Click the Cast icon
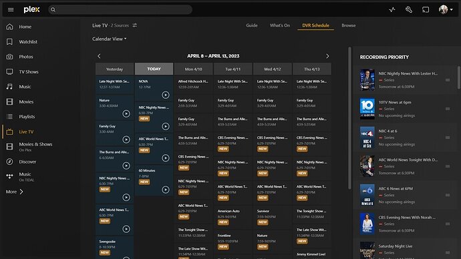Viewport: 461px width, 259px height. [426, 10]
